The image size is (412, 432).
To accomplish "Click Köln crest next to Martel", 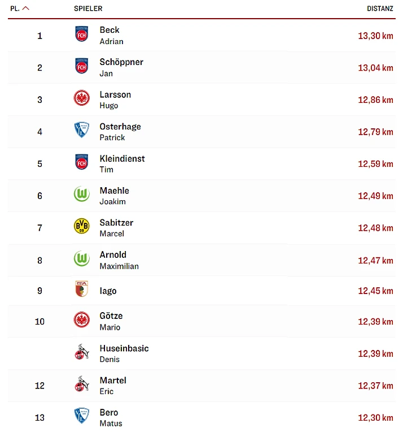I will point(82,385).
